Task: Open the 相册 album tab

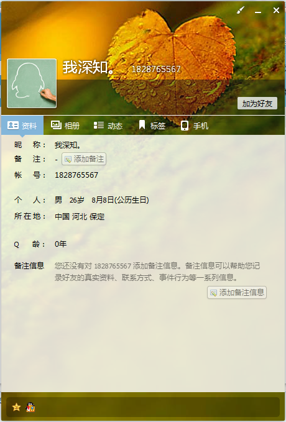Action: click(65, 126)
